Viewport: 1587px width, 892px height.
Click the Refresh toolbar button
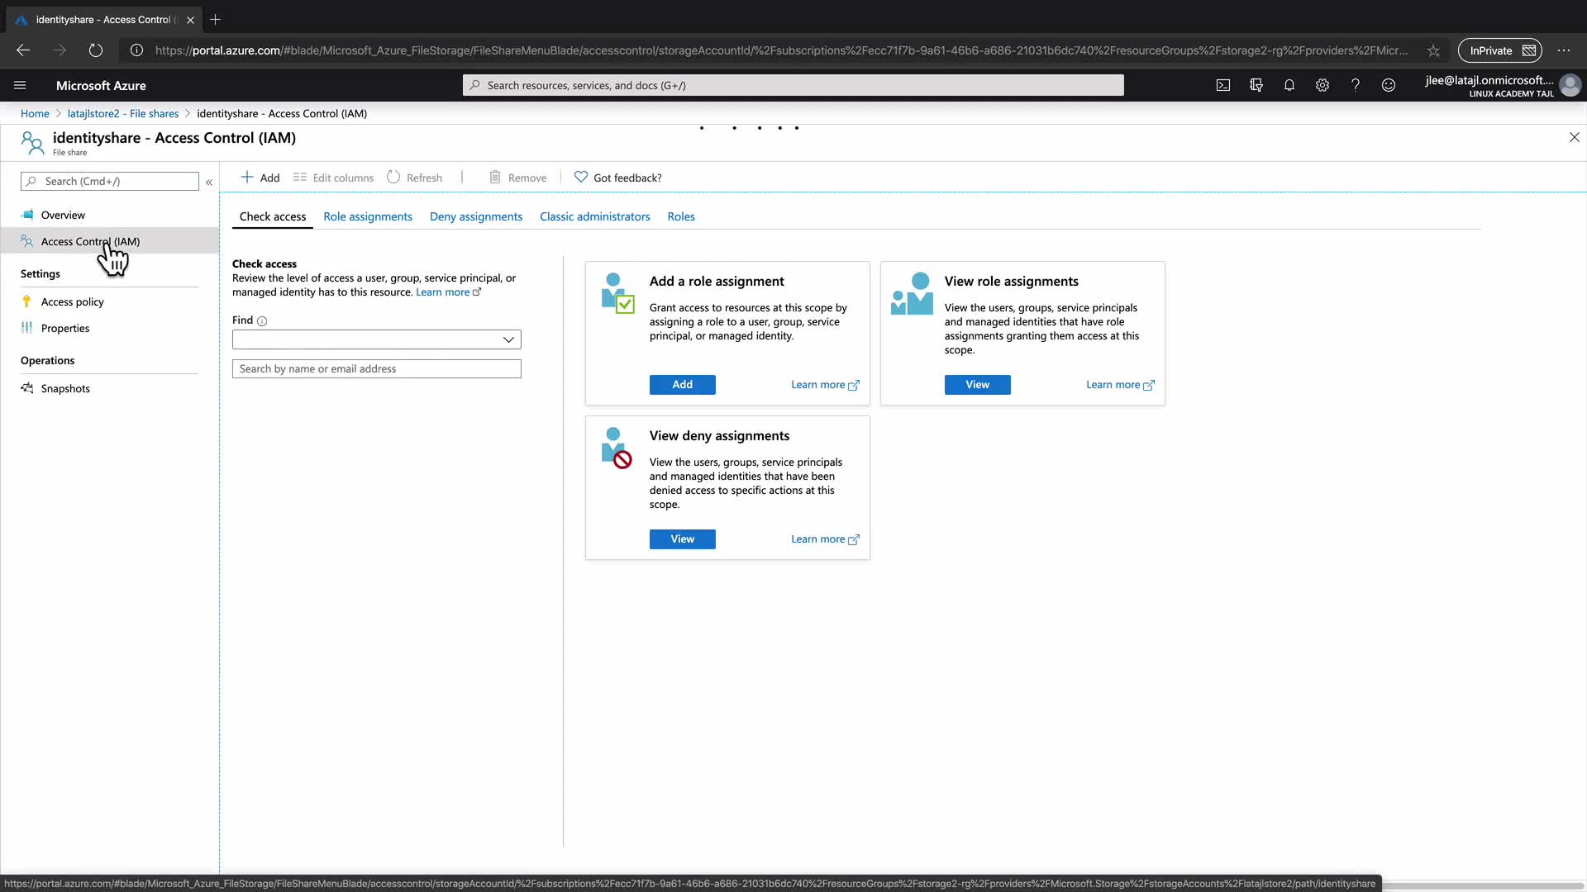tap(415, 178)
